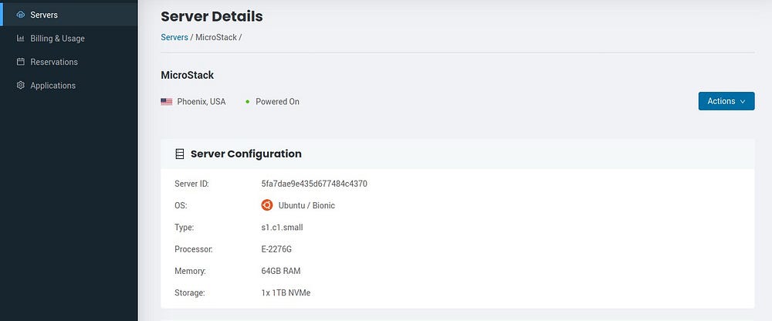
Task: Go to Billing & Usage
Action: coord(57,39)
